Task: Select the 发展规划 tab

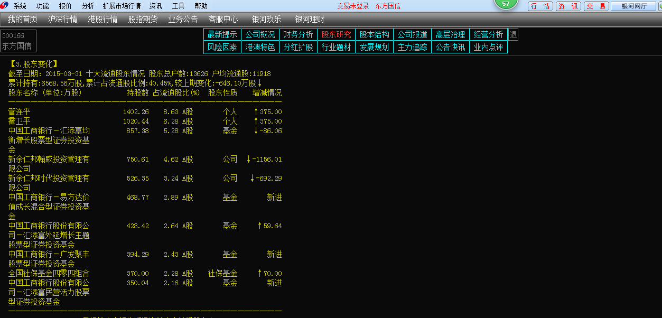Action: tap(375, 47)
